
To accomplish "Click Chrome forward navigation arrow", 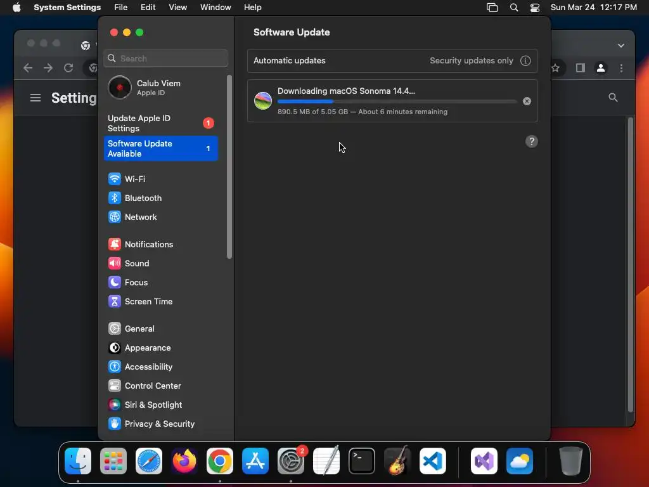I will pyautogui.click(x=48, y=68).
